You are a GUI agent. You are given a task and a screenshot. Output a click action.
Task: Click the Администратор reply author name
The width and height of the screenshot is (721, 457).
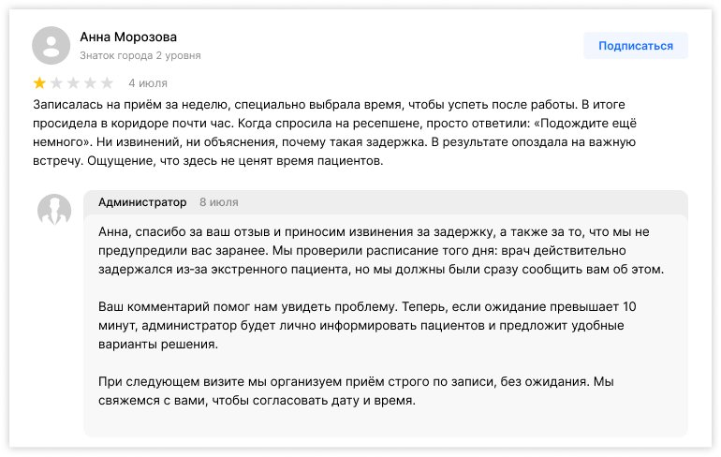tap(142, 202)
